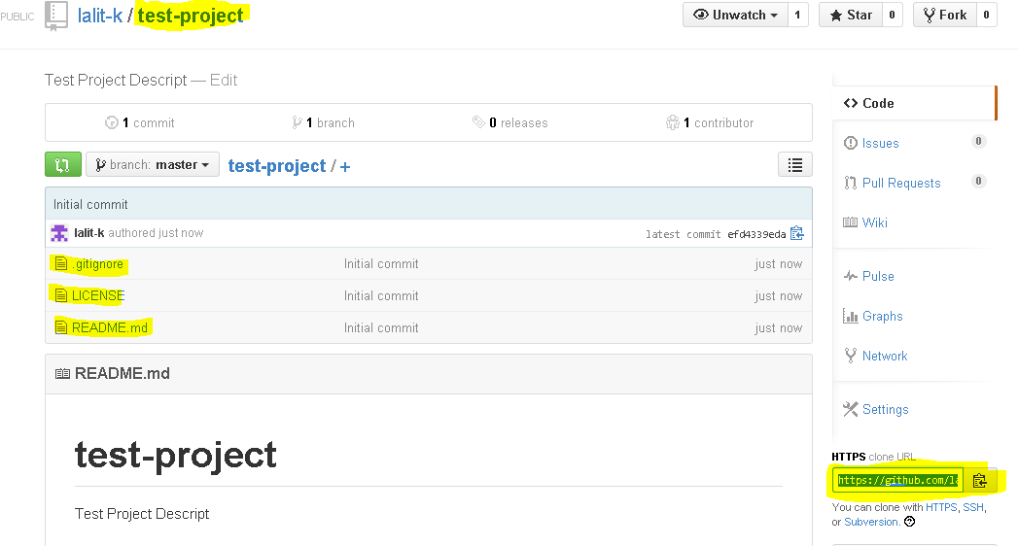Click the clone help question-mark icon
This screenshot has width=1018, height=546.
909,522
